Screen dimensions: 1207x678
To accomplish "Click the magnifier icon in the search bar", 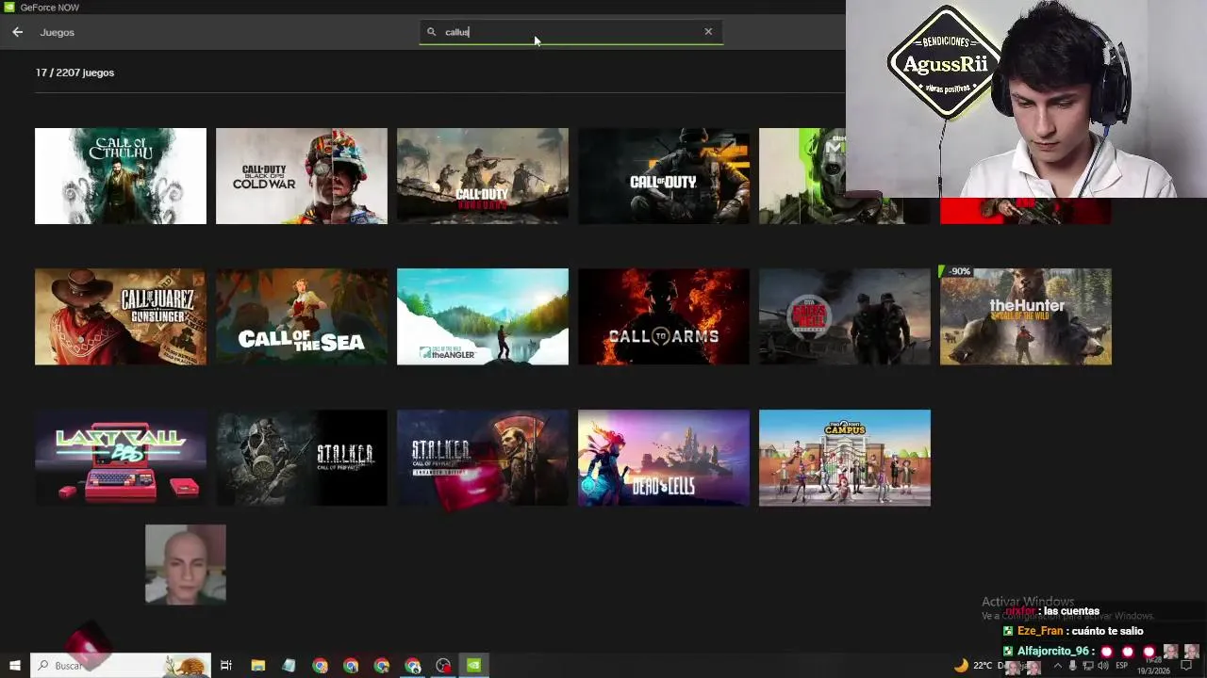I will [432, 32].
